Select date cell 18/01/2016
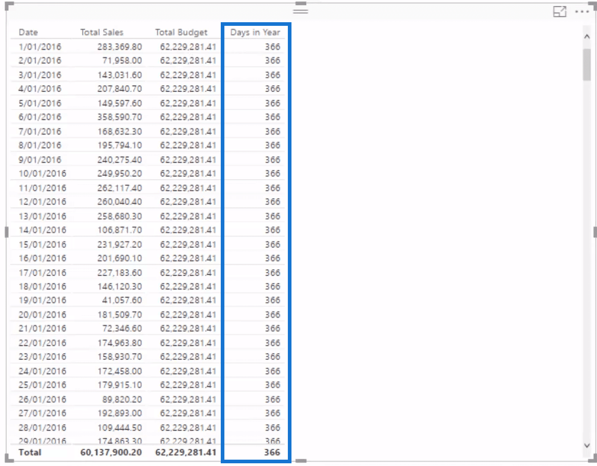This screenshot has width=597, height=466. point(42,286)
